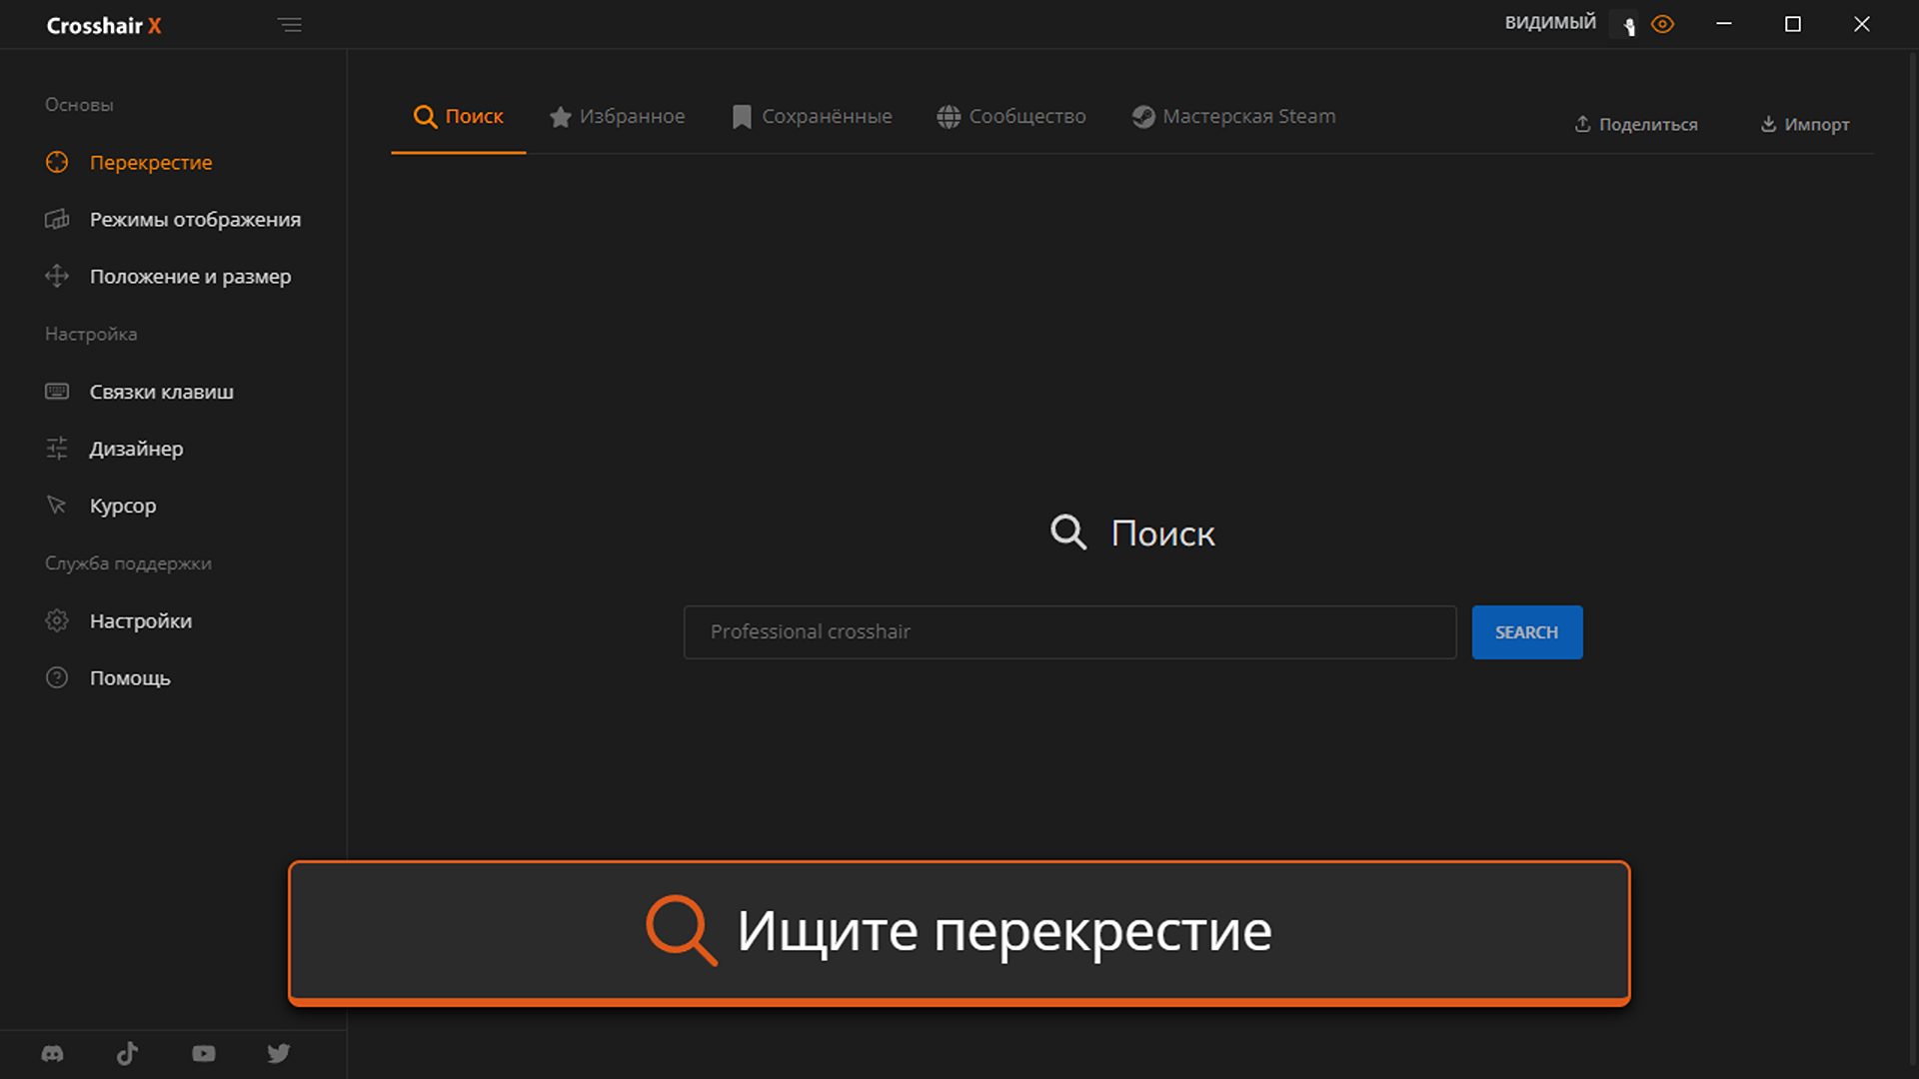
Task: Click the gear icon next to Настройки
Action: tap(57, 620)
